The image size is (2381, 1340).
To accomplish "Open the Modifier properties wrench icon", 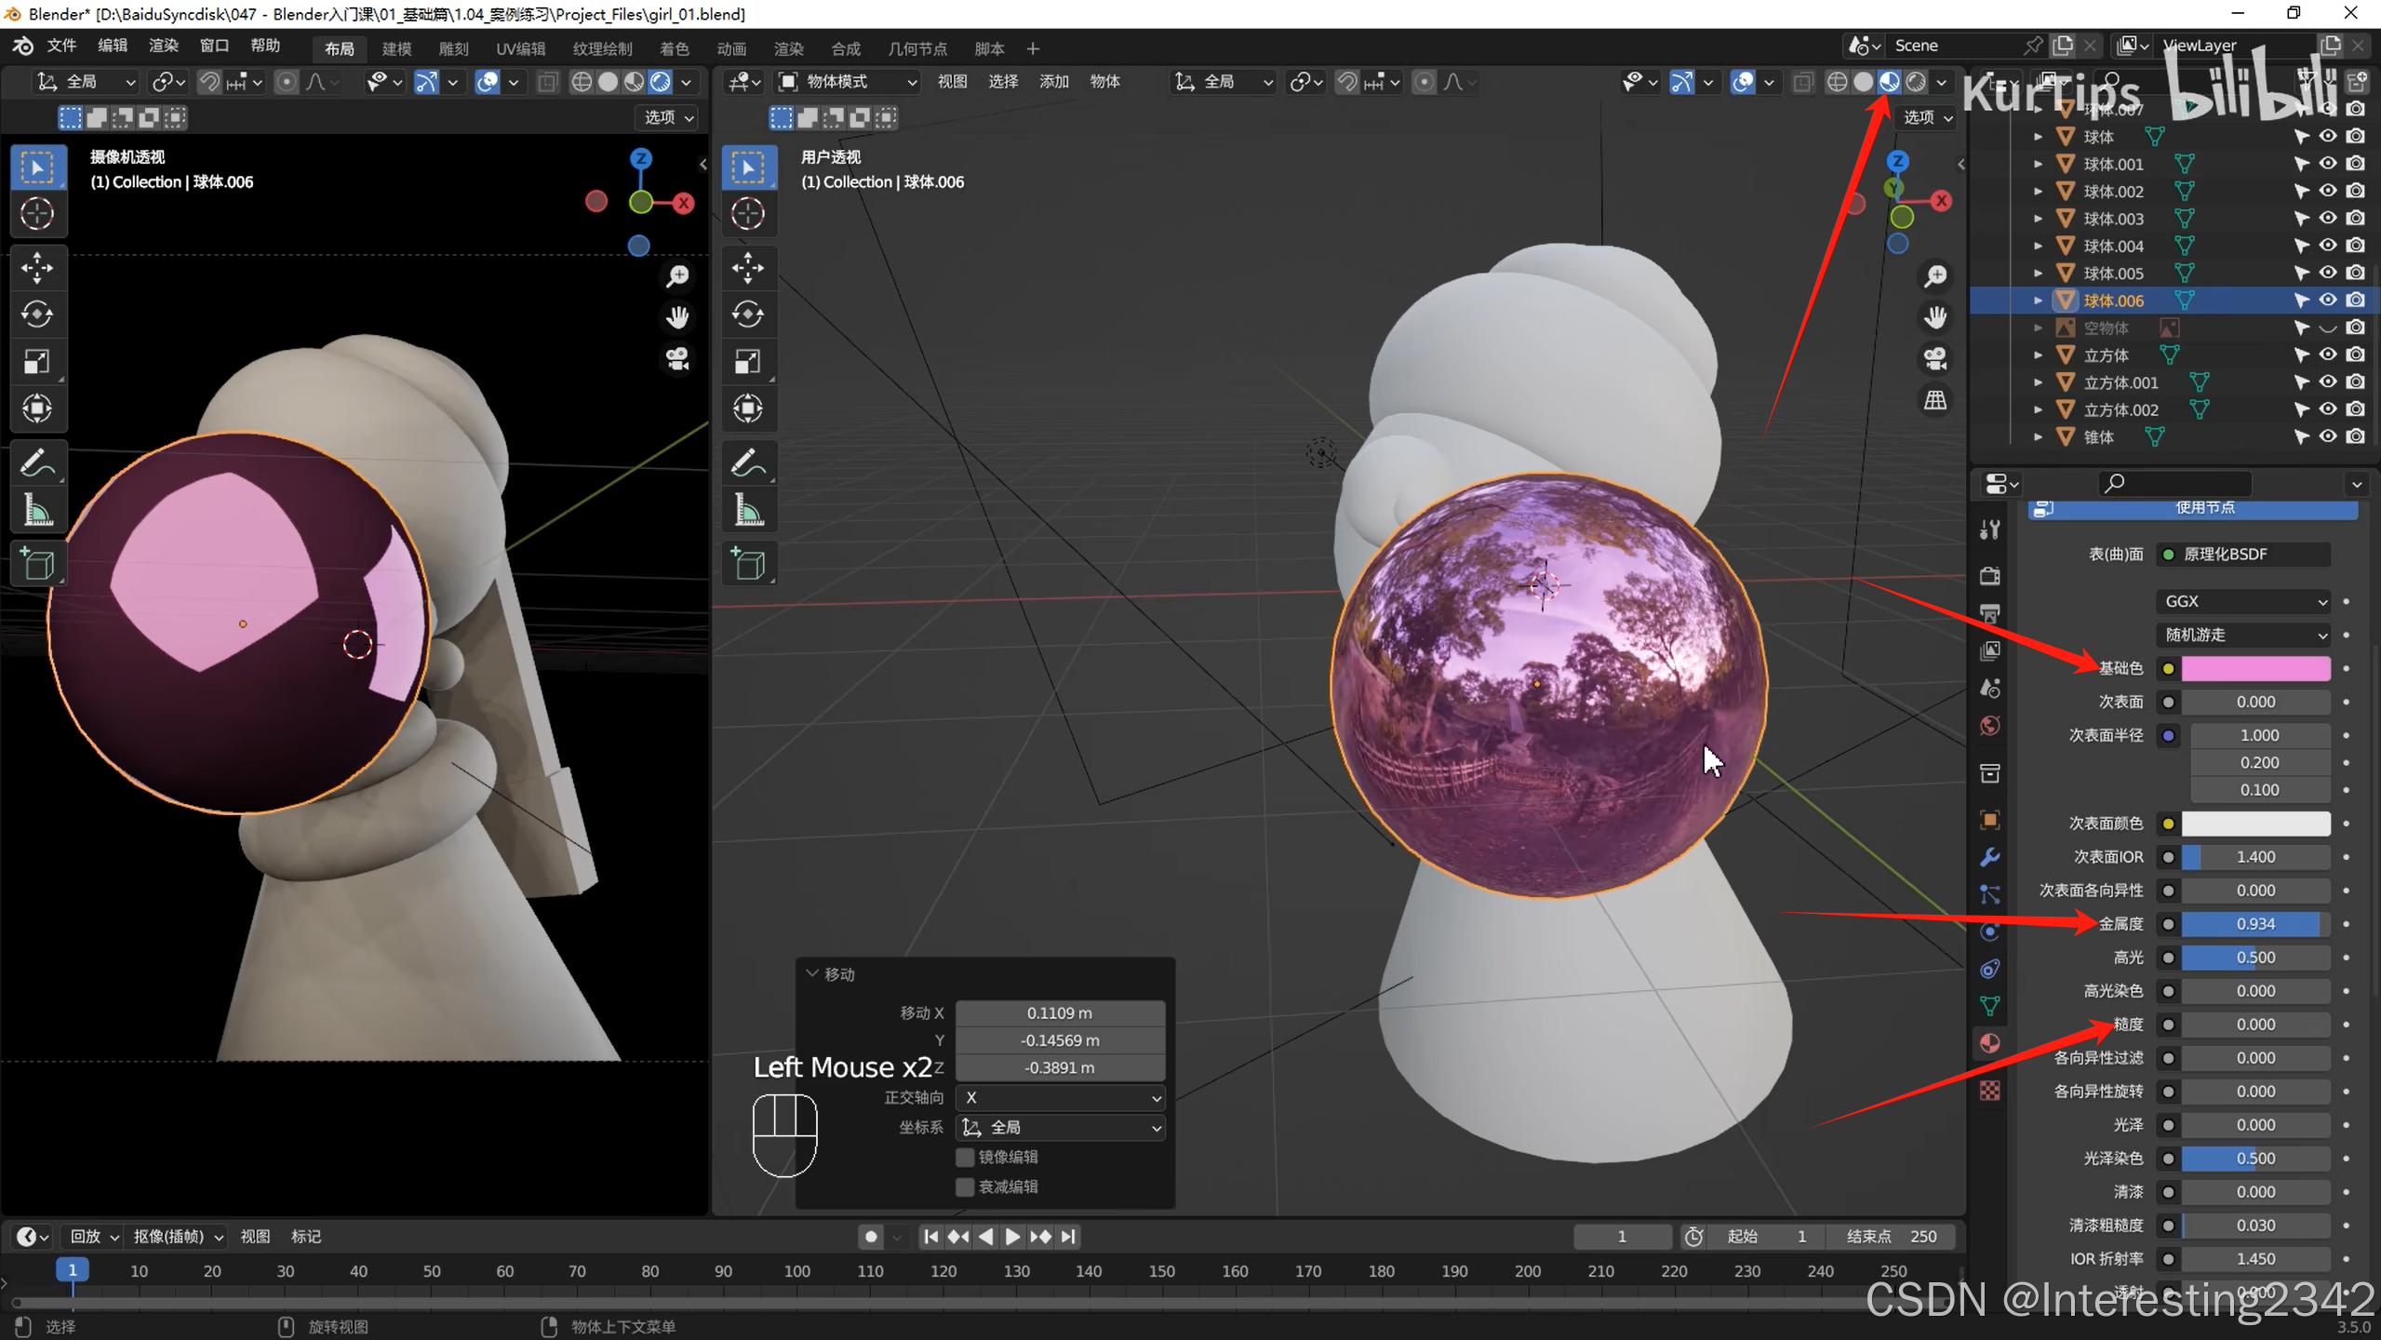I will coord(1990,857).
